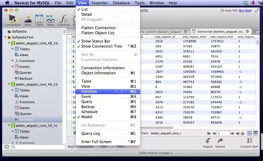Expand Events under core_48_1b
263x161 pixels.
click(13, 66)
